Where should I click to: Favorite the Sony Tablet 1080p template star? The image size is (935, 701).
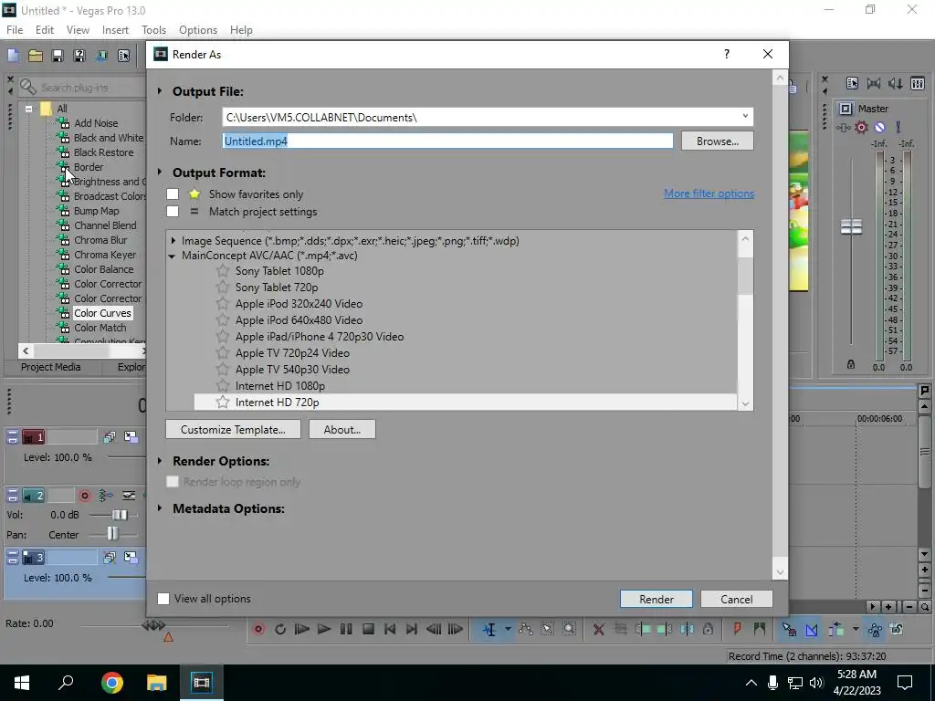pos(223,270)
